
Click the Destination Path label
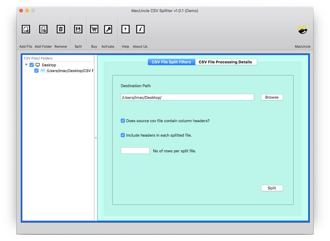pyautogui.click(x=135, y=86)
